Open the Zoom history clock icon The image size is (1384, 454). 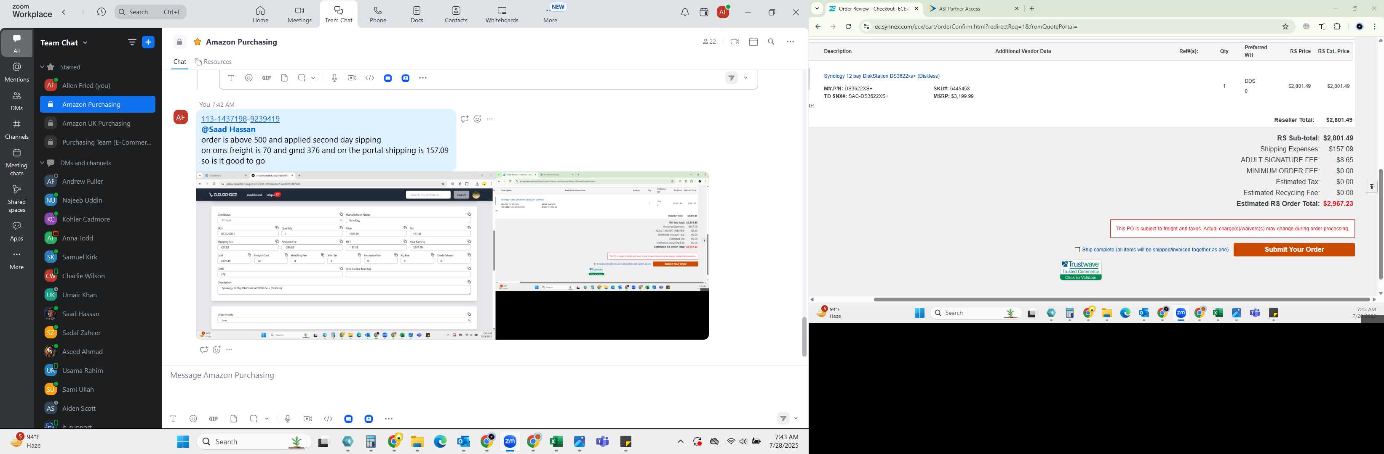pyautogui.click(x=101, y=12)
